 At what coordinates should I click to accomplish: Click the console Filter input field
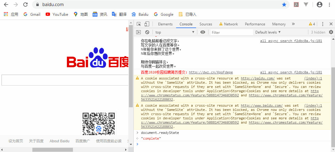232,32
